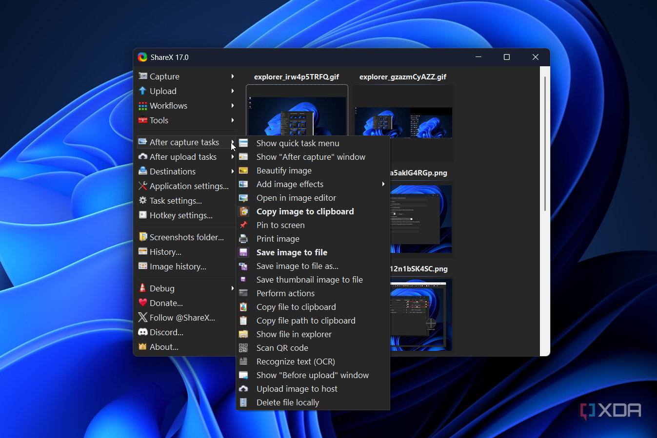Choose Upload image to host option
Screen dimensions: 657x438
click(297, 389)
